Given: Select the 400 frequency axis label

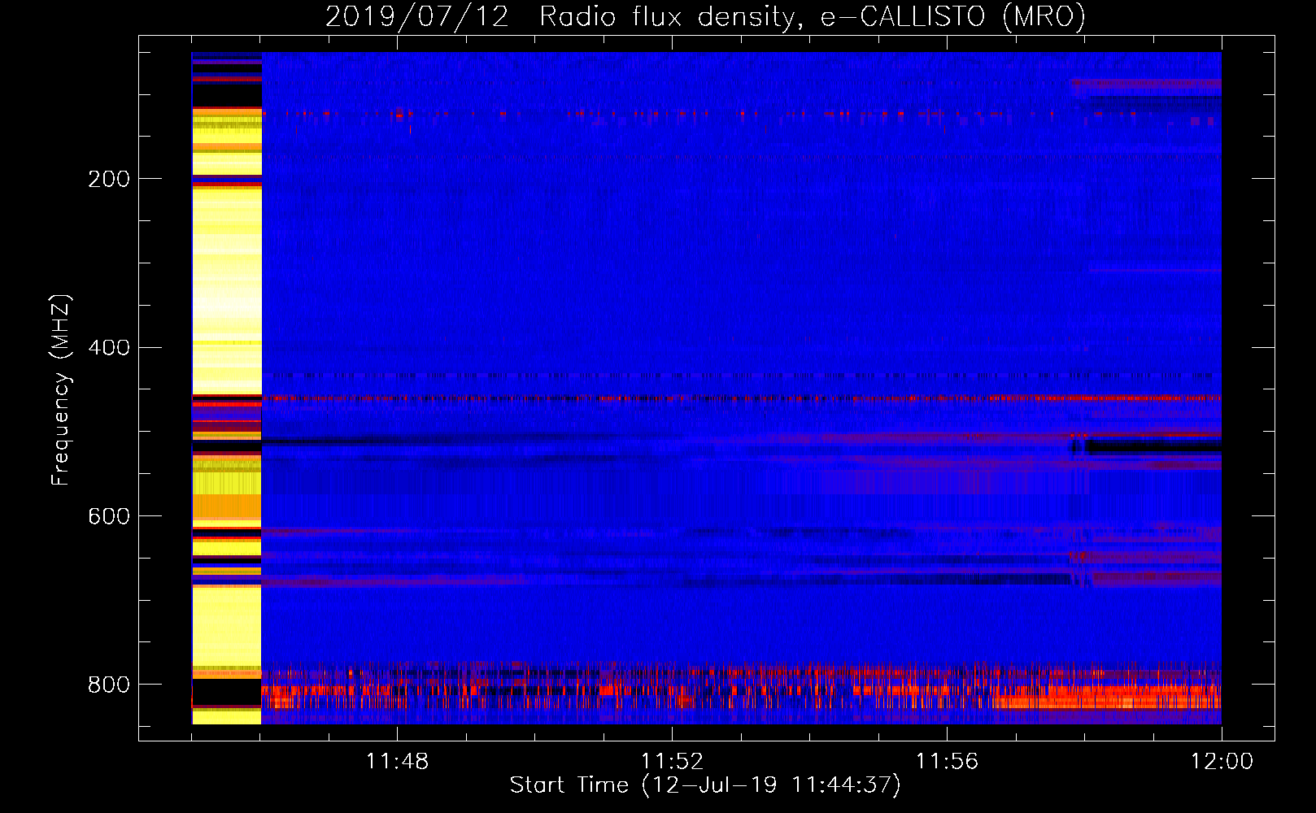Looking at the screenshot, I should [109, 348].
